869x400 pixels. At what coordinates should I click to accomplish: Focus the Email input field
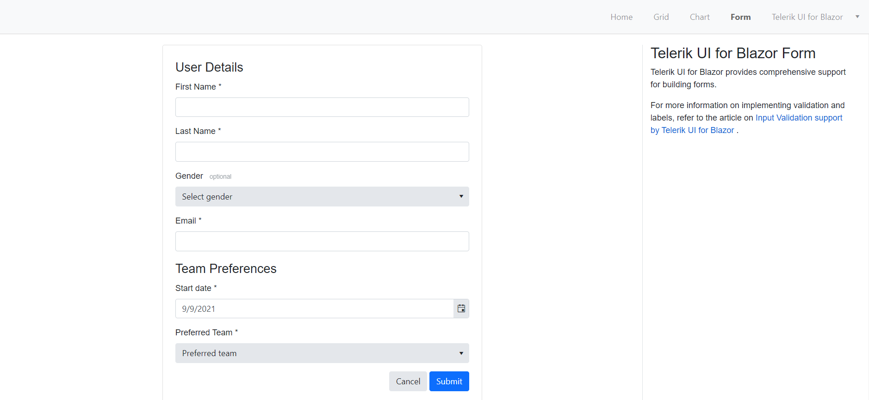coord(322,241)
